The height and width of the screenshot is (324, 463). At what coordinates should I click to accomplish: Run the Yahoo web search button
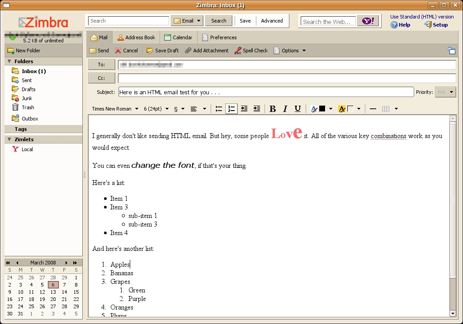(x=368, y=21)
